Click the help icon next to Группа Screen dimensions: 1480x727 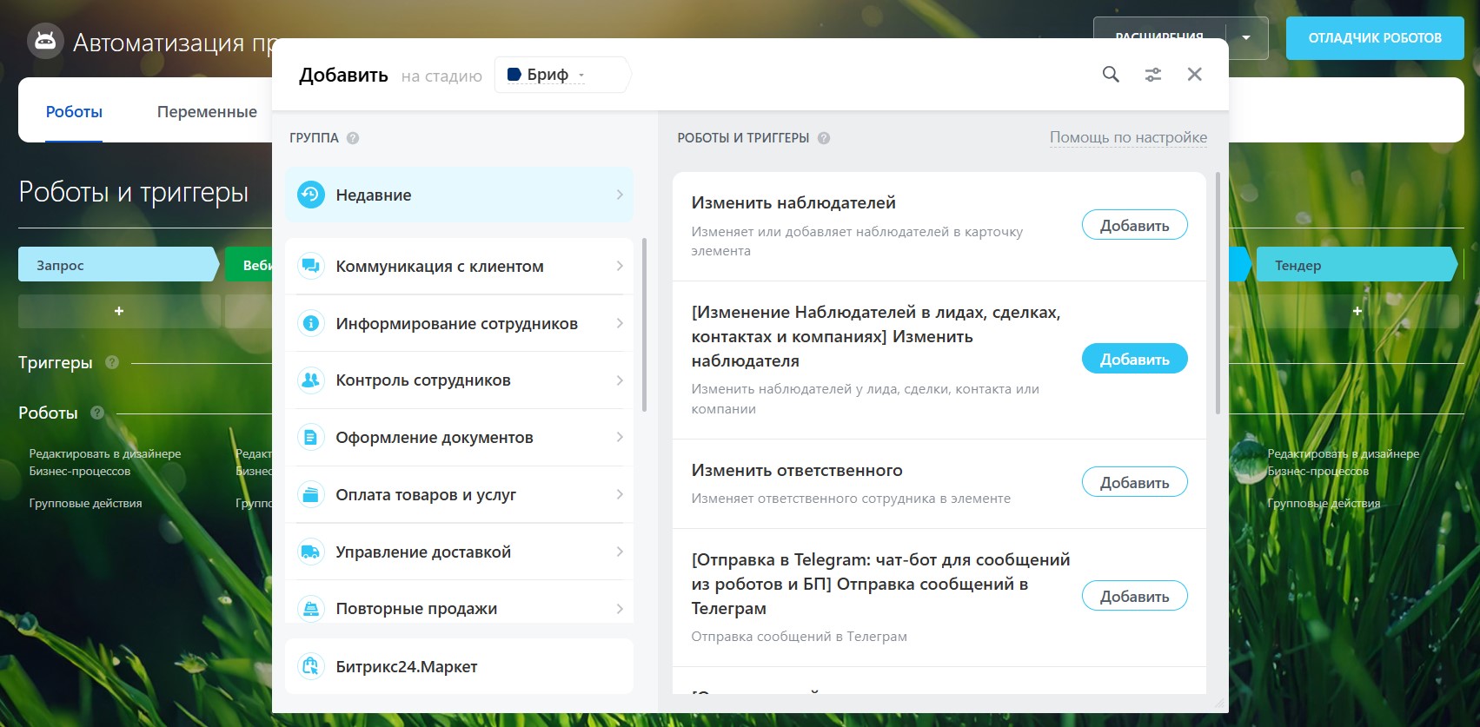tap(353, 138)
